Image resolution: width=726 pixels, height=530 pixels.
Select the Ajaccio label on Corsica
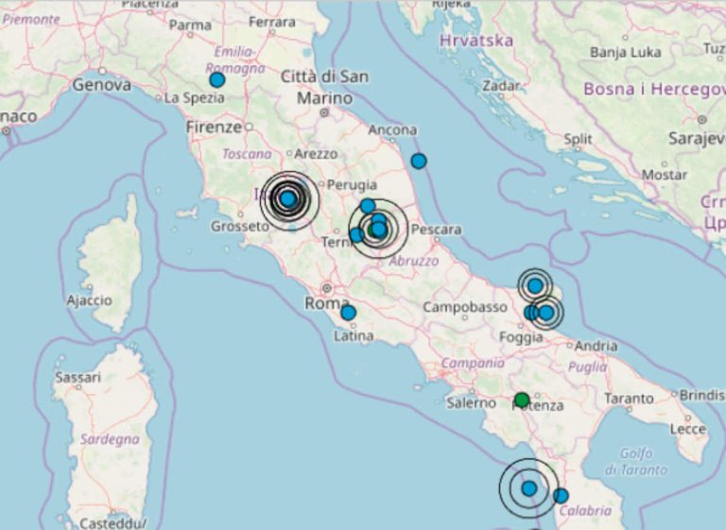pos(89,300)
